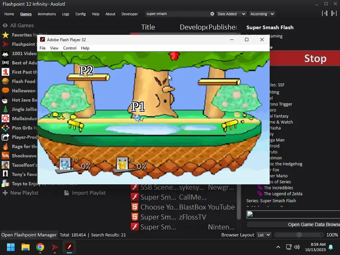Open Help menu in Flash Player
Viewport: 340px width, 255px height.
85,48
